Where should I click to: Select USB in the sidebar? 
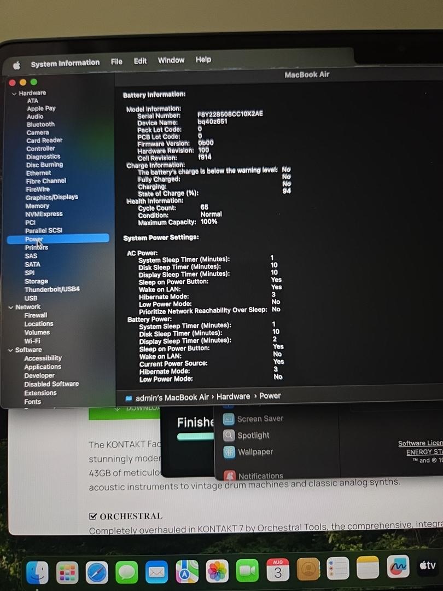[31, 298]
